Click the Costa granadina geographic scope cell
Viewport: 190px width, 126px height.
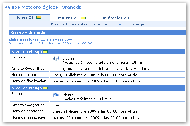(102, 69)
